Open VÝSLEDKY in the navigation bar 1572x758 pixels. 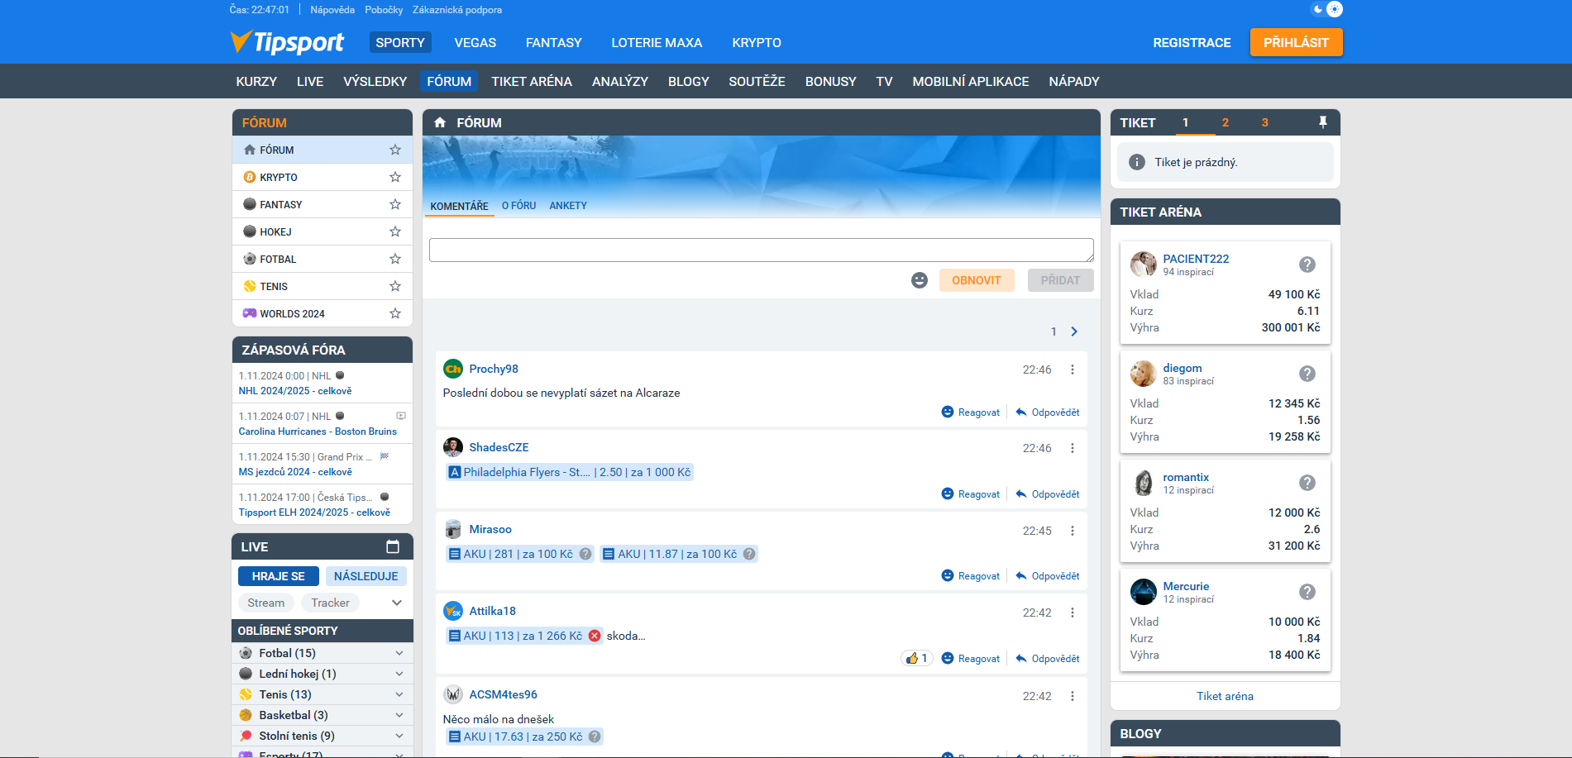pos(375,81)
